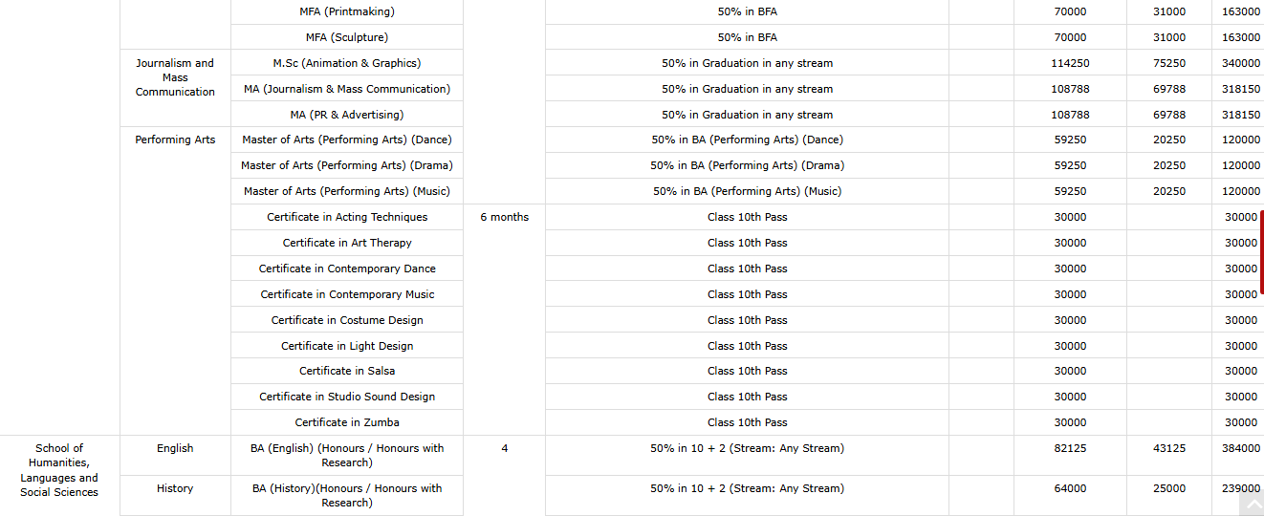The image size is (1264, 516).
Task: Click Certificate in Studio Sound Design
Action: point(347,397)
